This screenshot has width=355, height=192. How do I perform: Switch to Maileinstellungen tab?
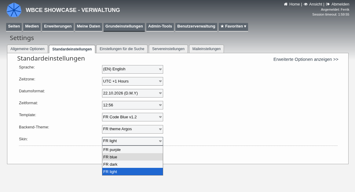(207, 49)
